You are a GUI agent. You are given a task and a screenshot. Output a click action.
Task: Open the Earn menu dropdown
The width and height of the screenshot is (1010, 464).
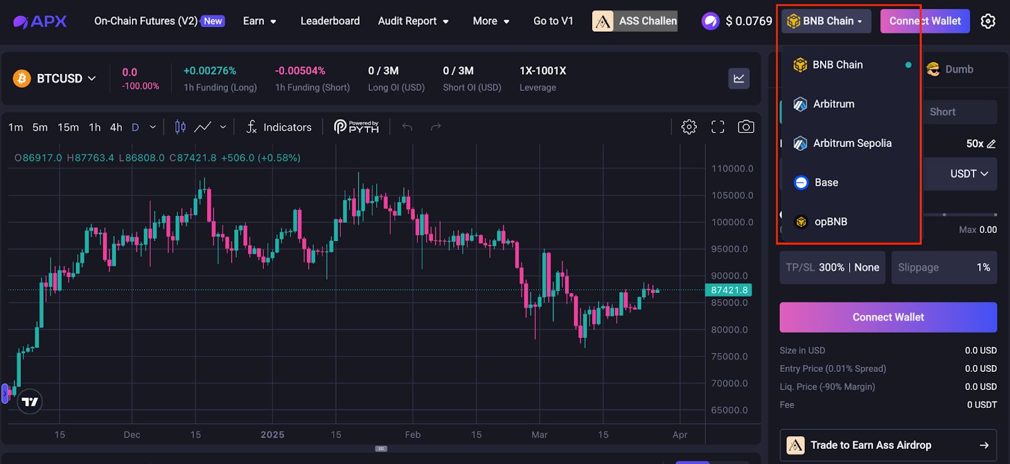click(259, 21)
